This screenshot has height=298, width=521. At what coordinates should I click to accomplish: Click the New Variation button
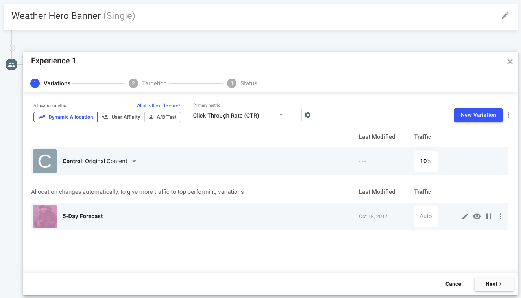[x=479, y=115]
